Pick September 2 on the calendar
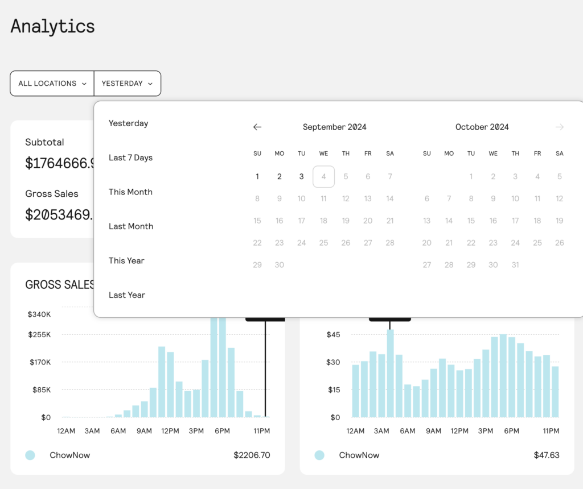 click(x=280, y=177)
